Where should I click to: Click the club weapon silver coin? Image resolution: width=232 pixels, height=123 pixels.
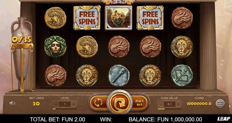coord(119,75)
